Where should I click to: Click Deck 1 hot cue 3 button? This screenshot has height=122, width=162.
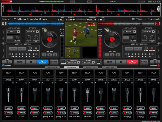55,55
